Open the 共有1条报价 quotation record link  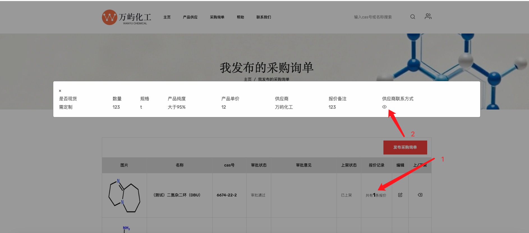point(376,195)
